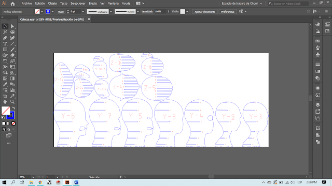Screen dimensions: 332x186
Task: Expand stroke weight dropdown
Action: click(83, 11)
